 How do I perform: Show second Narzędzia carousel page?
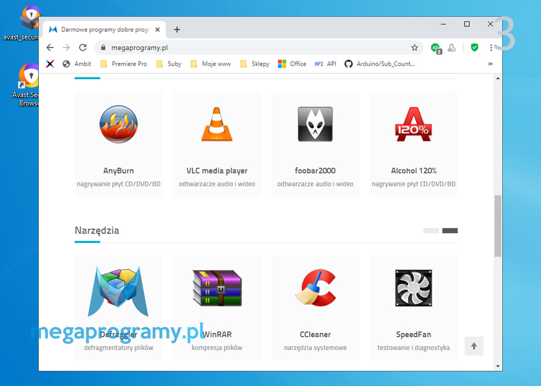point(450,231)
